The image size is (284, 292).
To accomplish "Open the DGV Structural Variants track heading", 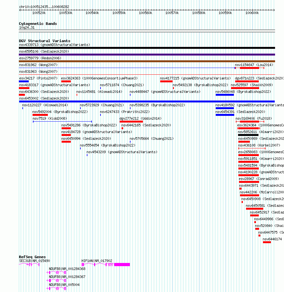I will (x=44, y=41).
